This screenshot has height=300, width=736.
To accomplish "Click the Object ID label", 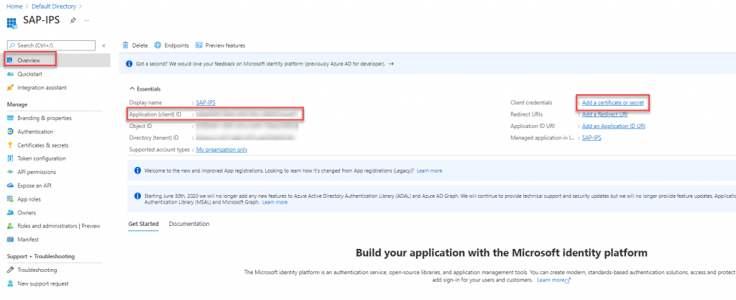I will 140,127.
